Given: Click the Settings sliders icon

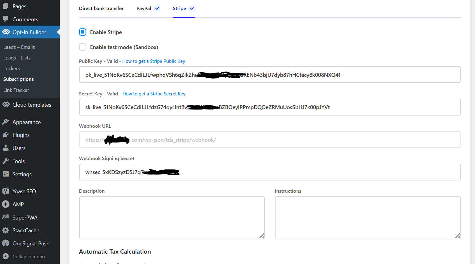Looking at the screenshot, I should pyautogui.click(x=5, y=174).
